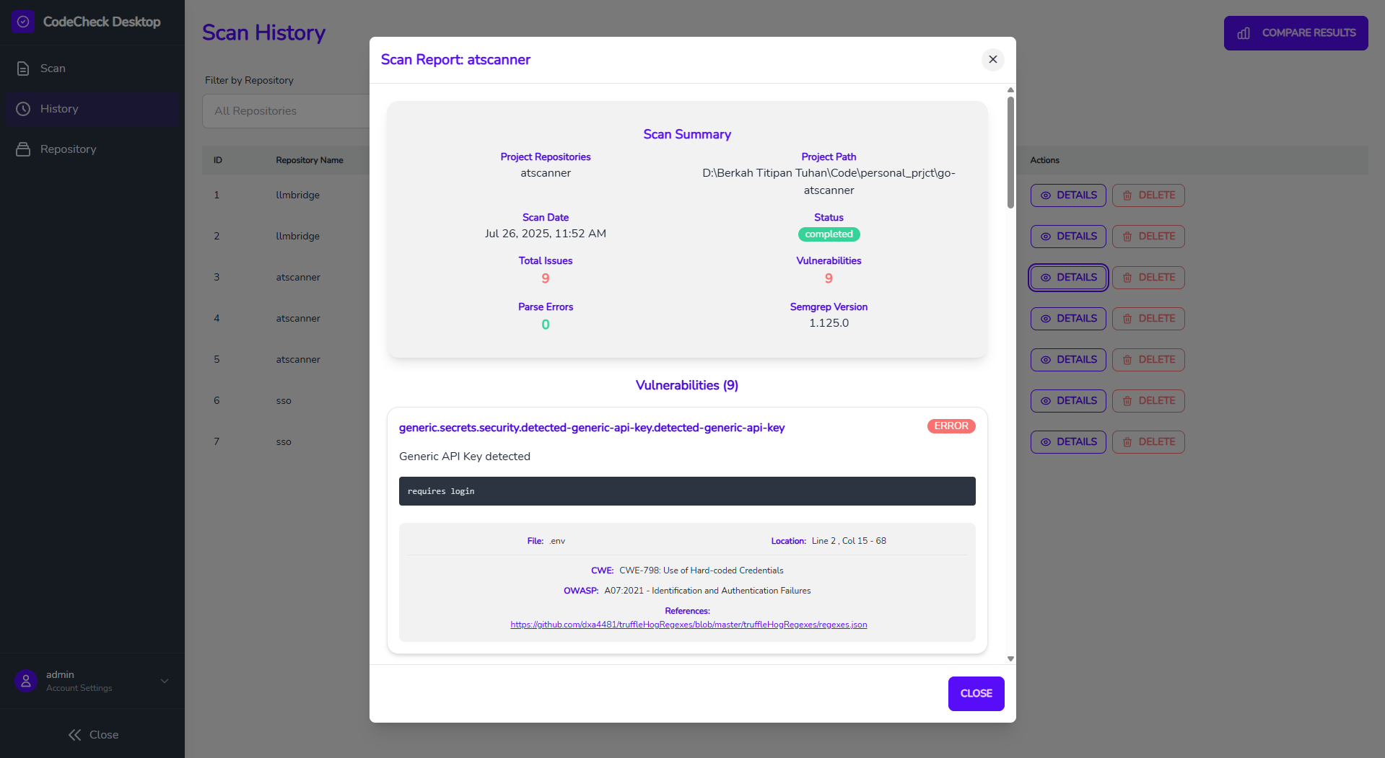The height and width of the screenshot is (758, 1385).
Task: Click the Semgrep Version value 1.125.0
Action: 829,323
